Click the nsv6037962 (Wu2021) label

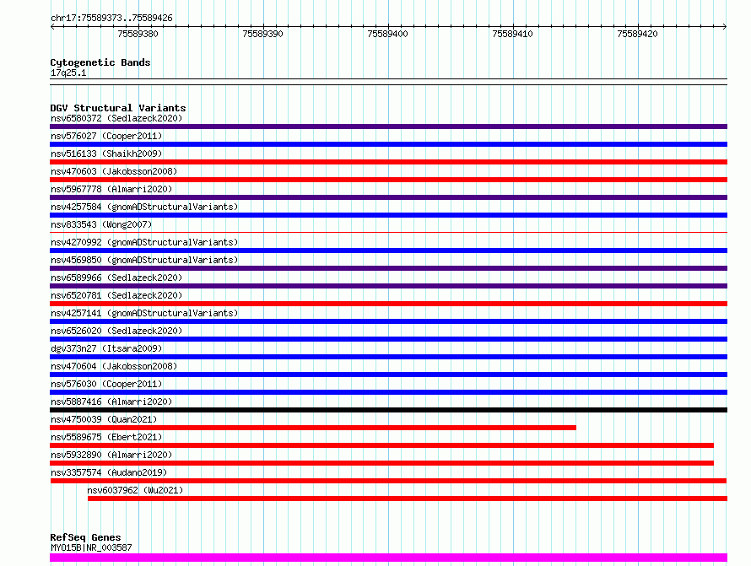[x=135, y=490]
